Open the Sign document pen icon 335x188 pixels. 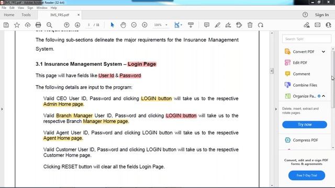click(228, 25)
